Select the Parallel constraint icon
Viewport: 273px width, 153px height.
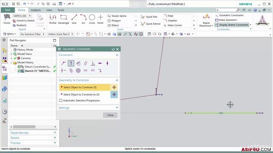85,63
